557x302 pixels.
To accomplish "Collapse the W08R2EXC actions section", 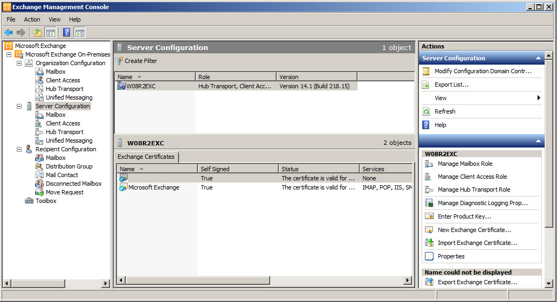I will 538,141.
